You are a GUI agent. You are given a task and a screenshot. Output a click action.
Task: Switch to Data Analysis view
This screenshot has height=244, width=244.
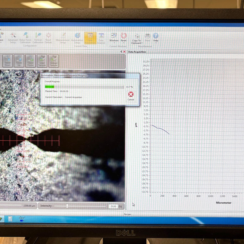[101, 38]
